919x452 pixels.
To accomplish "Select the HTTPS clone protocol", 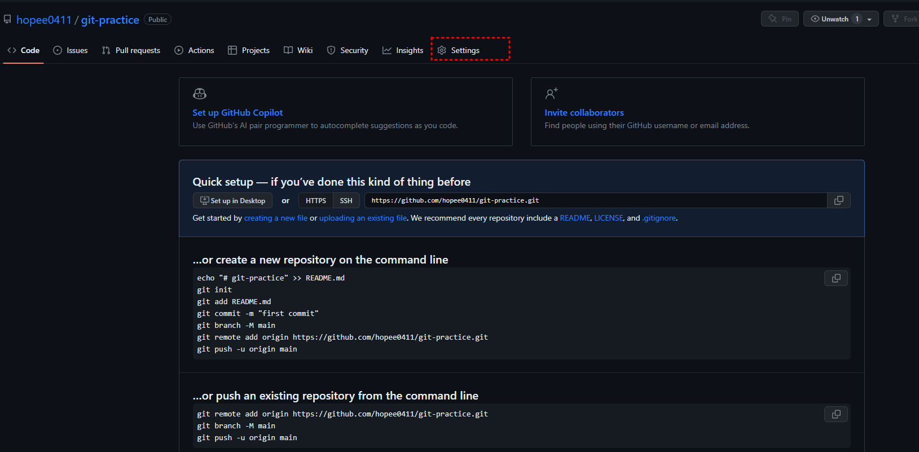I will click(316, 200).
